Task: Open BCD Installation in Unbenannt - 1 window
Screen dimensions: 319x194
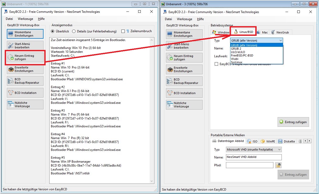Action: click(x=25, y=93)
